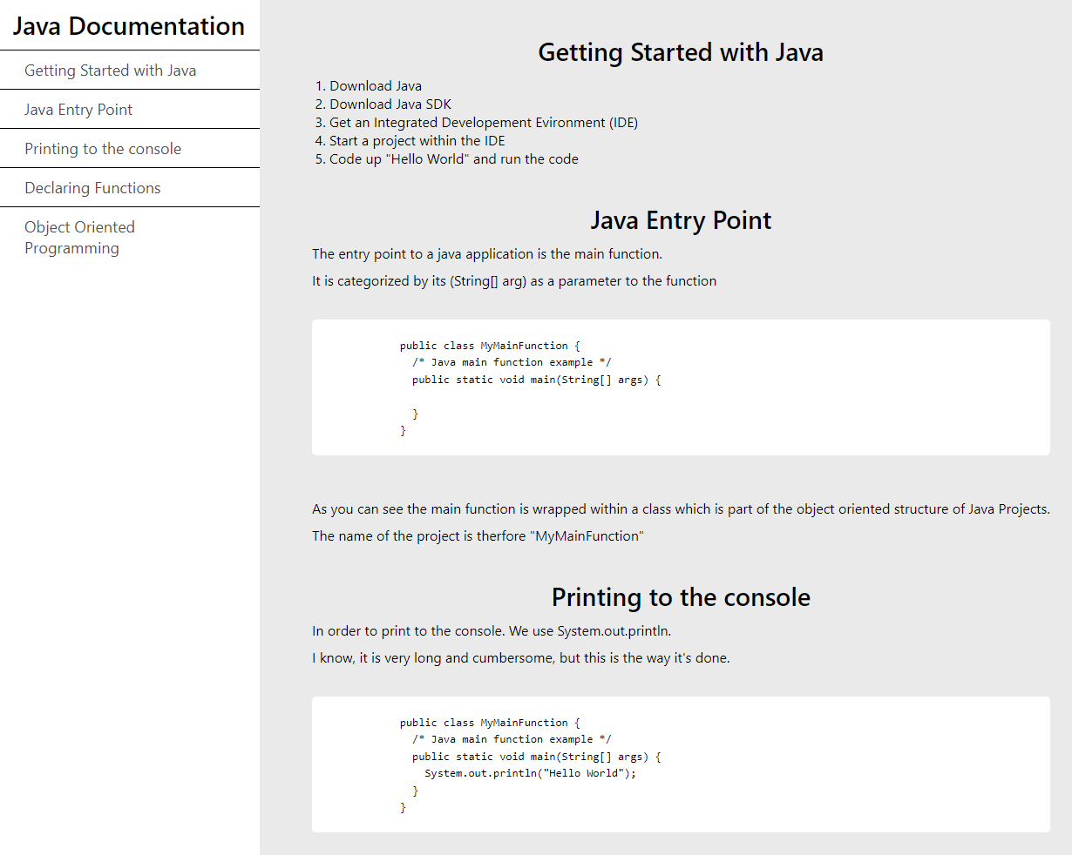Click the paragraph about String[] arg parameter
The height and width of the screenshot is (855, 1072).
(514, 281)
